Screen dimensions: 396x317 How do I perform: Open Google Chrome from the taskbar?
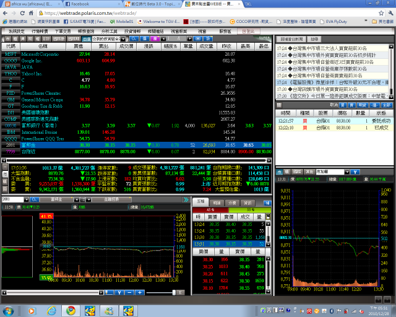pos(71,311)
